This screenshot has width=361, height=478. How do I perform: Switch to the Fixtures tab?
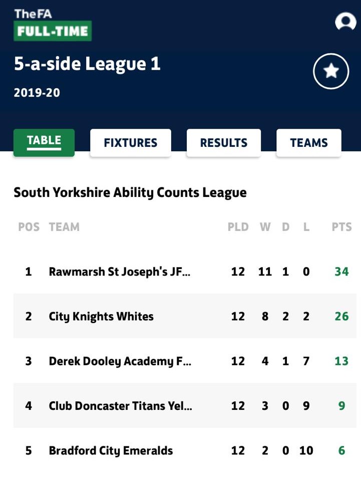pos(130,143)
